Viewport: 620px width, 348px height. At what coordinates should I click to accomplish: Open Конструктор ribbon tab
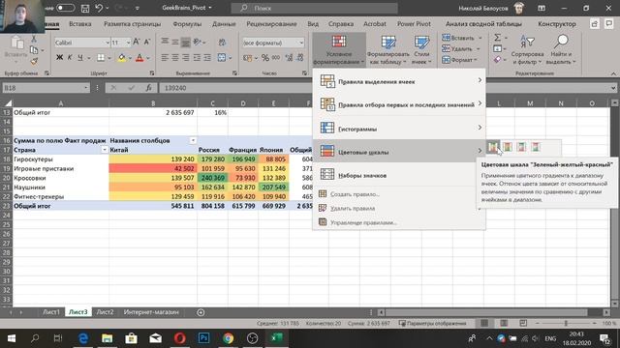point(557,23)
